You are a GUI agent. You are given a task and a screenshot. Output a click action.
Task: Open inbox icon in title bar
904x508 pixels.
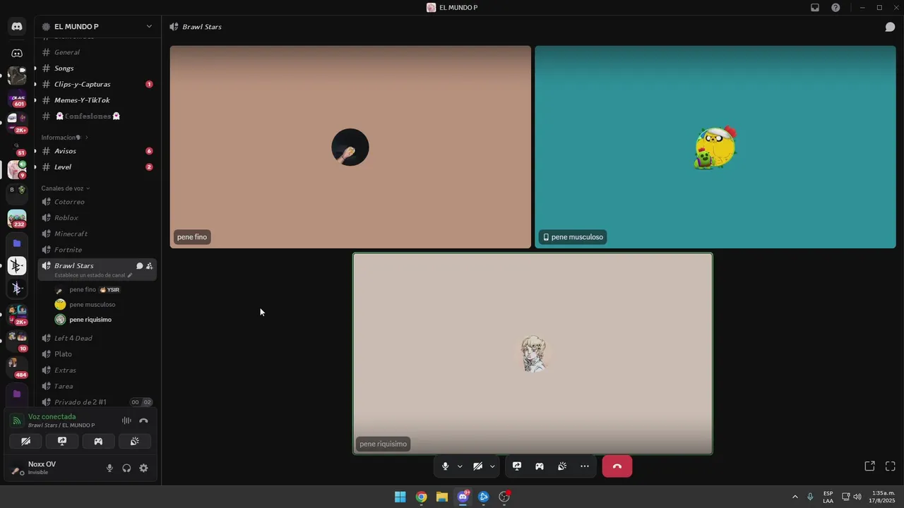(x=815, y=8)
